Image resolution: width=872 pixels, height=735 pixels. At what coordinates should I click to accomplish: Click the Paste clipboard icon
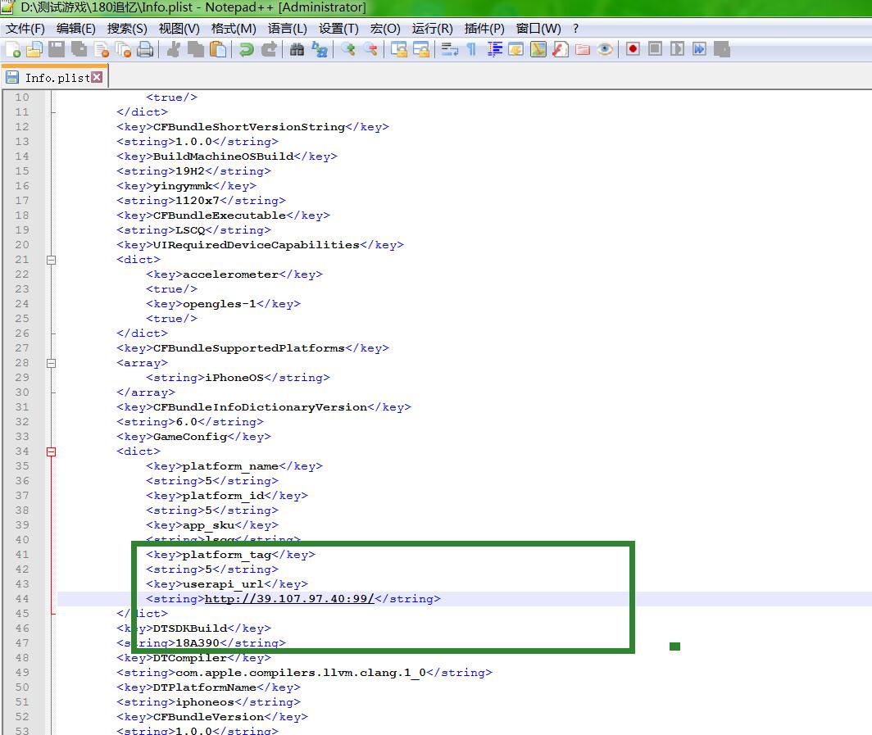[218, 50]
